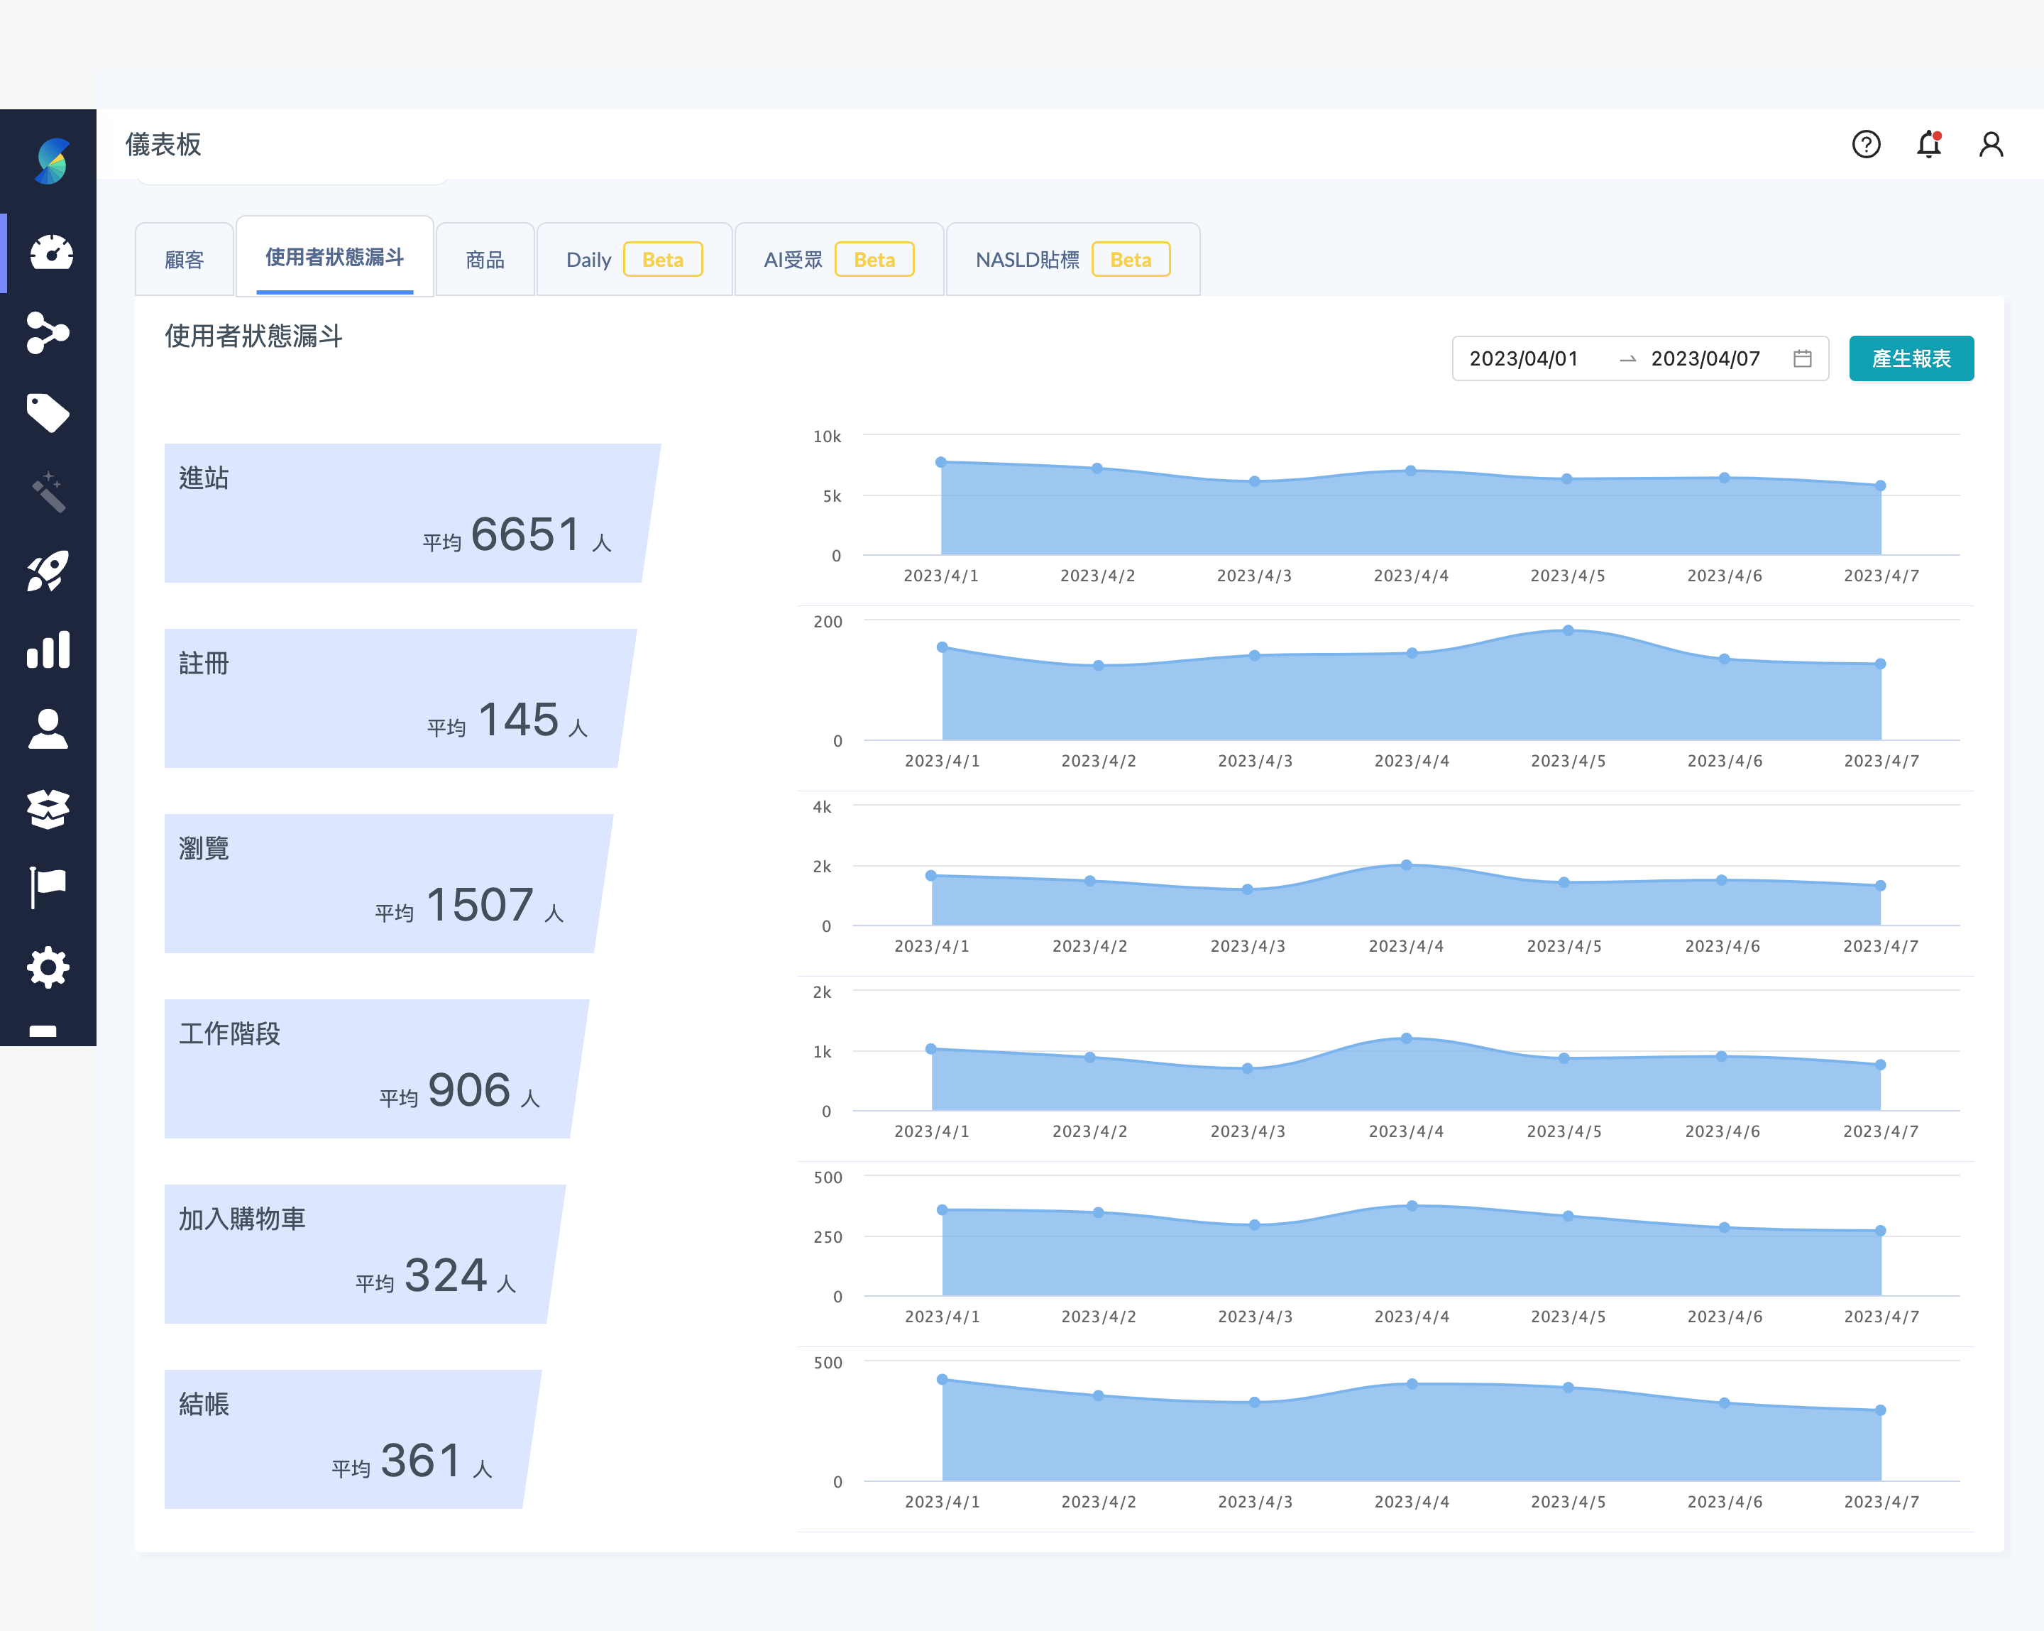Click the tag icon in sidebar
Screen dimensions: 2044x1631
[x=48, y=412]
